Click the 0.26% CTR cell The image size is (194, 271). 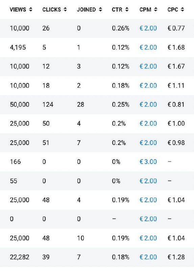click(121, 28)
